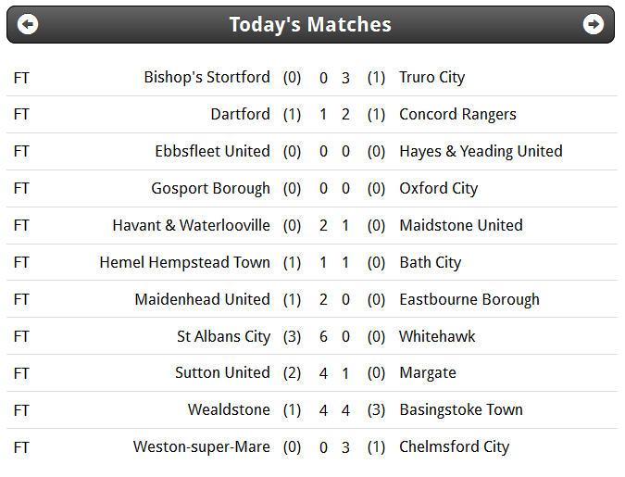Open St Albans City team link
This screenshot has height=477, width=625.
224,336
